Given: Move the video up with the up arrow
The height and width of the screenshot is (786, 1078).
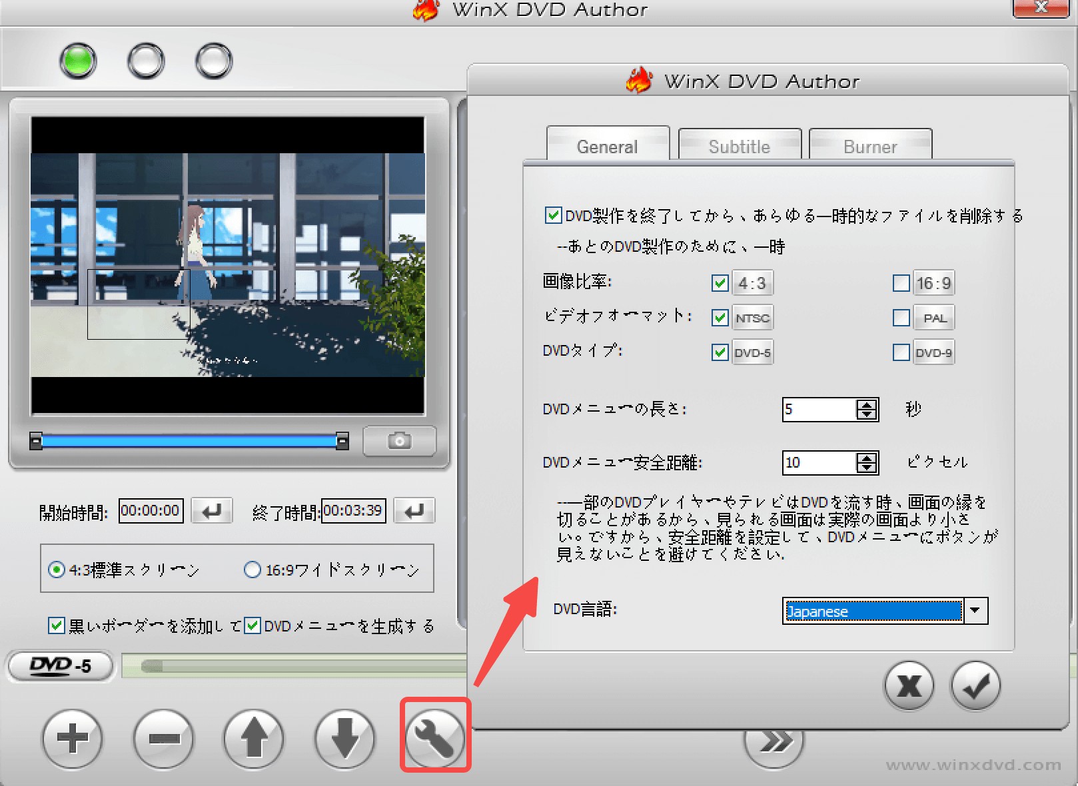Looking at the screenshot, I should click(254, 738).
